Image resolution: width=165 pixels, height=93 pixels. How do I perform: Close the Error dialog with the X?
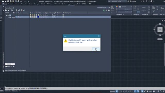99,36
